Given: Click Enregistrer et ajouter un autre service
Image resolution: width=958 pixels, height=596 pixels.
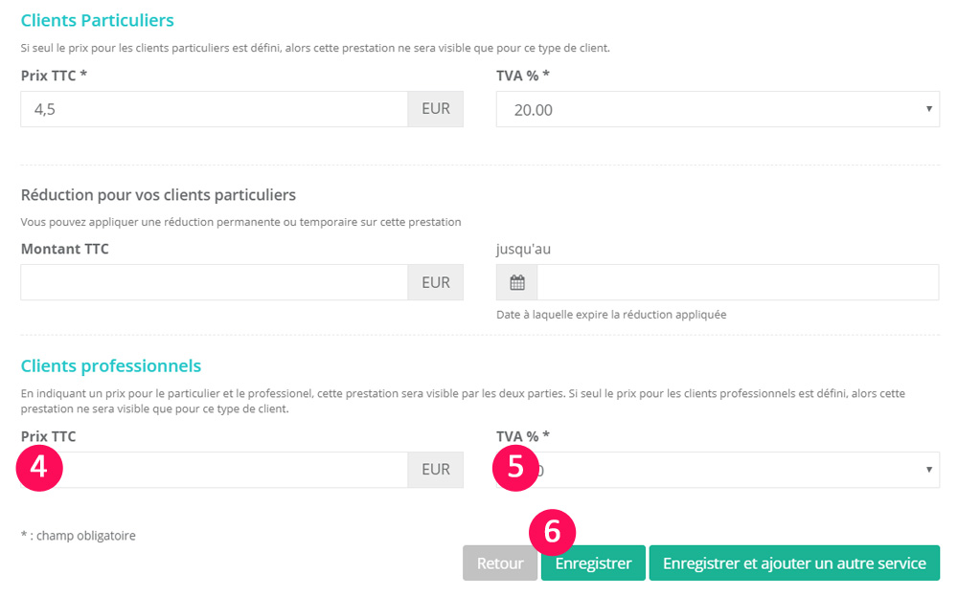Looking at the screenshot, I should pyautogui.click(x=794, y=563).
